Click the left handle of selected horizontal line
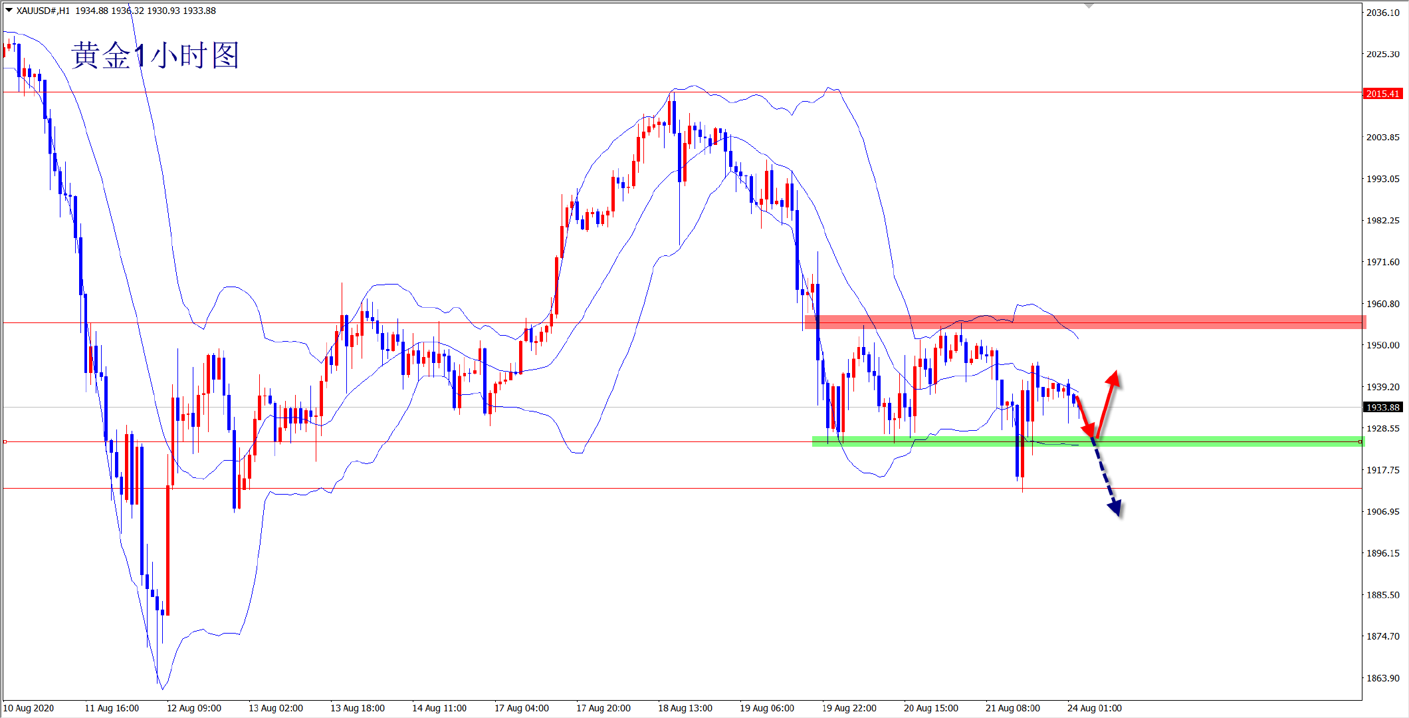 coord(5,441)
